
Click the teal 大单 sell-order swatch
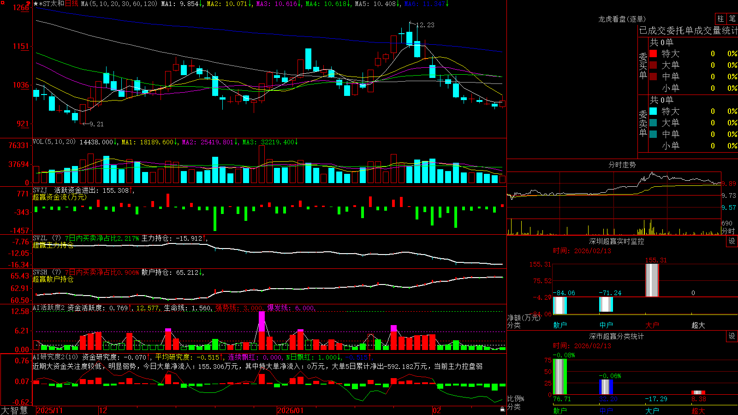(x=653, y=123)
